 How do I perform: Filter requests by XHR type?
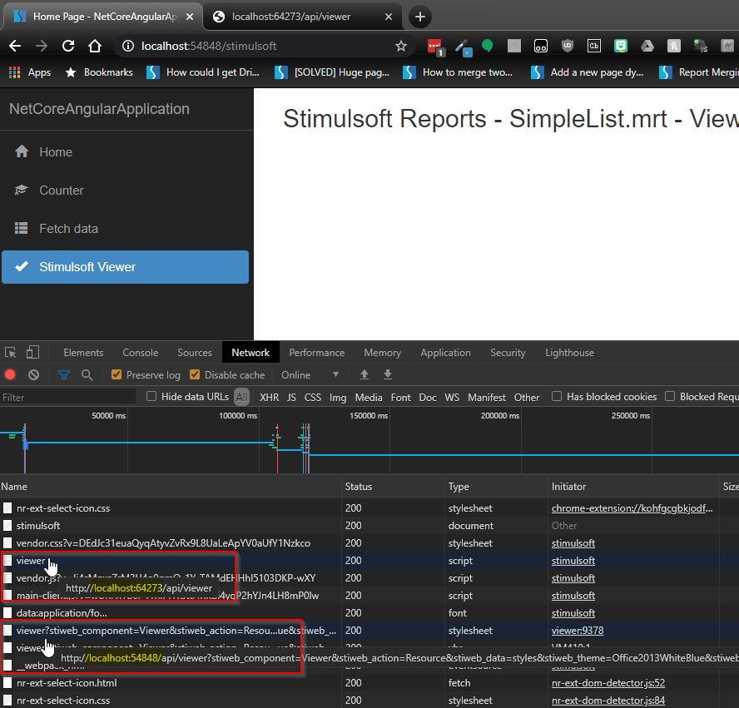(x=269, y=397)
